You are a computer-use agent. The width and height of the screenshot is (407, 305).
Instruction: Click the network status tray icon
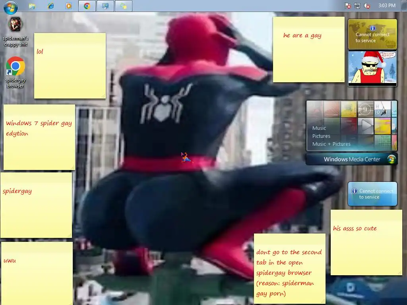click(x=357, y=6)
